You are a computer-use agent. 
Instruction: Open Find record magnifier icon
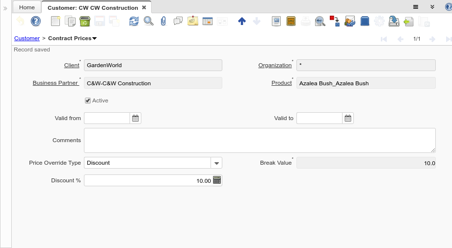[x=148, y=21]
